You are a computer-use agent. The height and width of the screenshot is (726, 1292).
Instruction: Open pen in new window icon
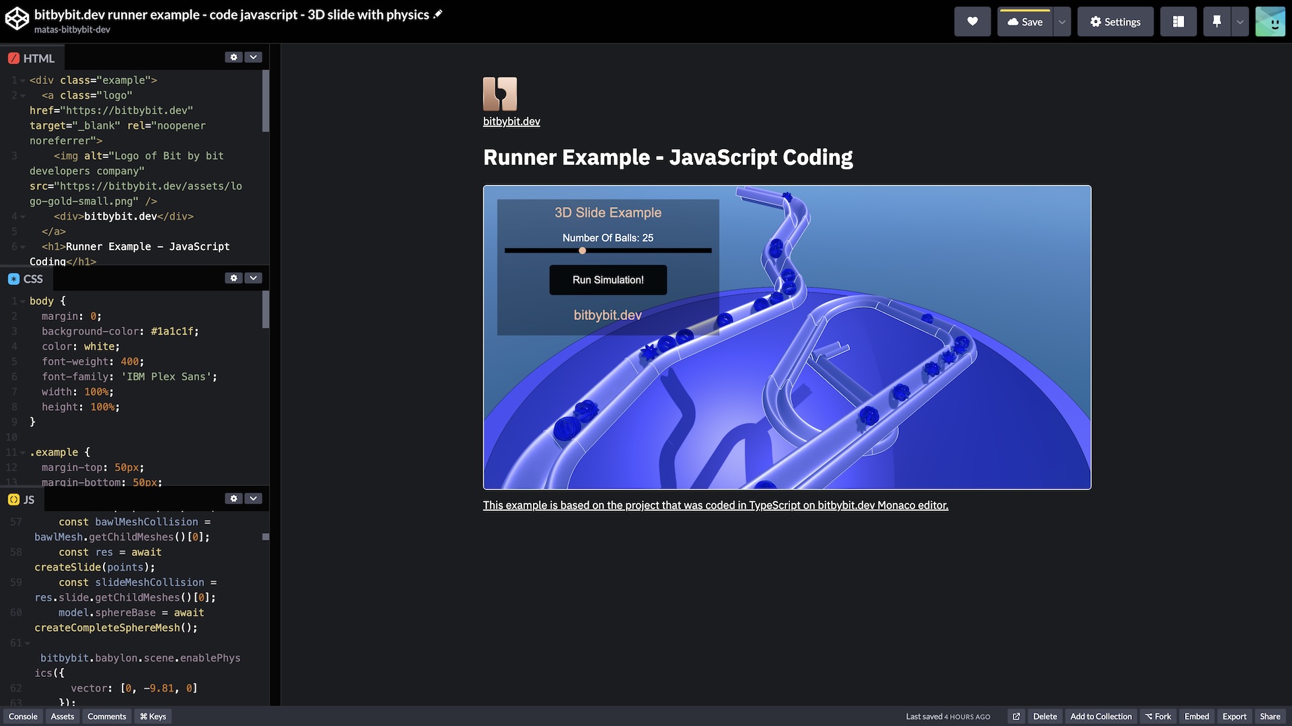click(x=1016, y=717)
